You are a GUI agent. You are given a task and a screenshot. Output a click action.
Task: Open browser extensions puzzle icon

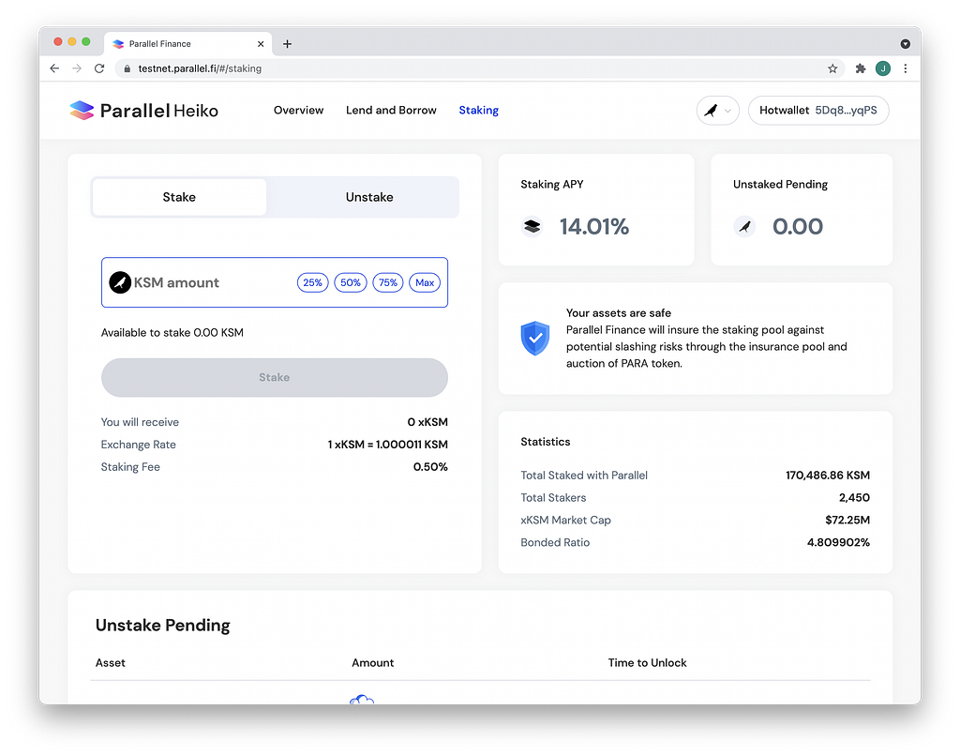861,68
